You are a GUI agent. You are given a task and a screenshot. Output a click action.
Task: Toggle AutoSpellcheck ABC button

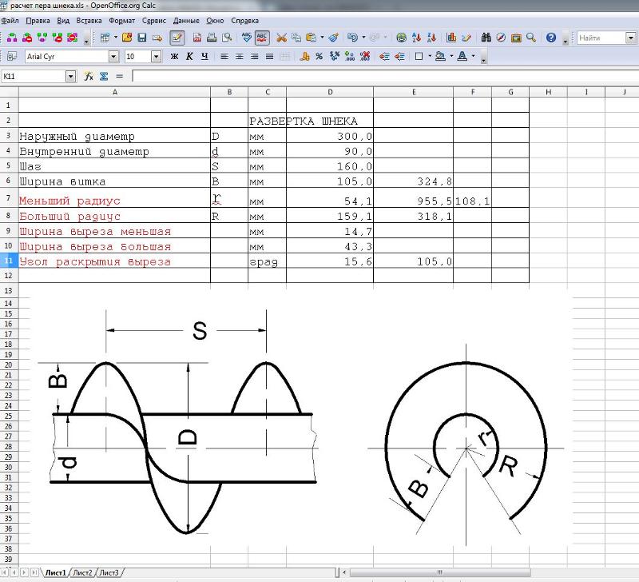[262, 38]
